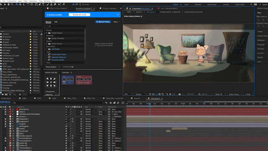Open the Layer menu
268x151 pixels.
(20, 1)
